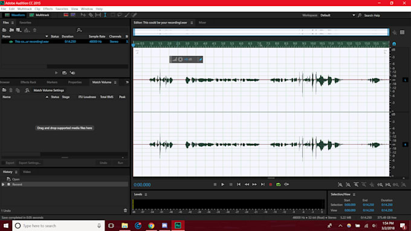Select the Razor tool in toolbar

pos(91,15)
